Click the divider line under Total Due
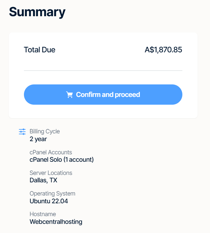The width and height of the screenshot is (210, 233). (x=103, y=71)
